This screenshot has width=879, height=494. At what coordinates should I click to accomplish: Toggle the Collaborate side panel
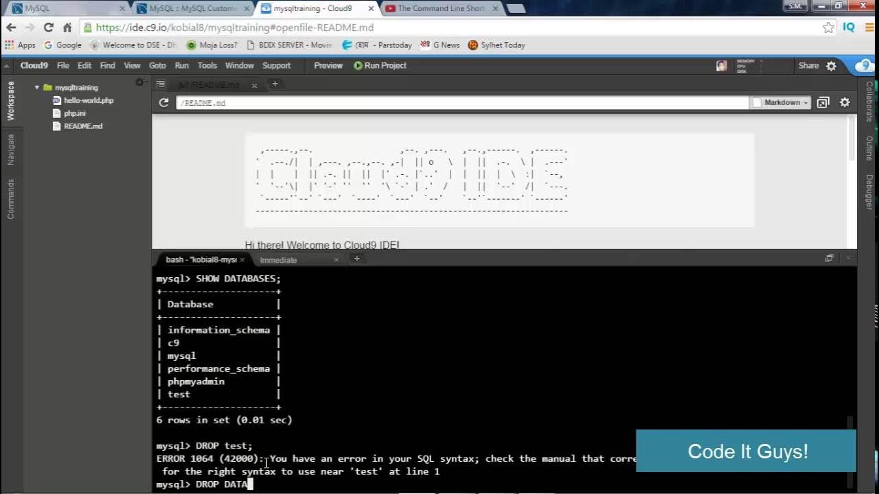pyautogui.click(x=869, y=102)
